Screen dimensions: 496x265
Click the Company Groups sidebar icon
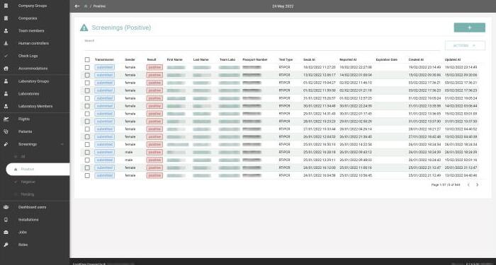pos(6,6)
